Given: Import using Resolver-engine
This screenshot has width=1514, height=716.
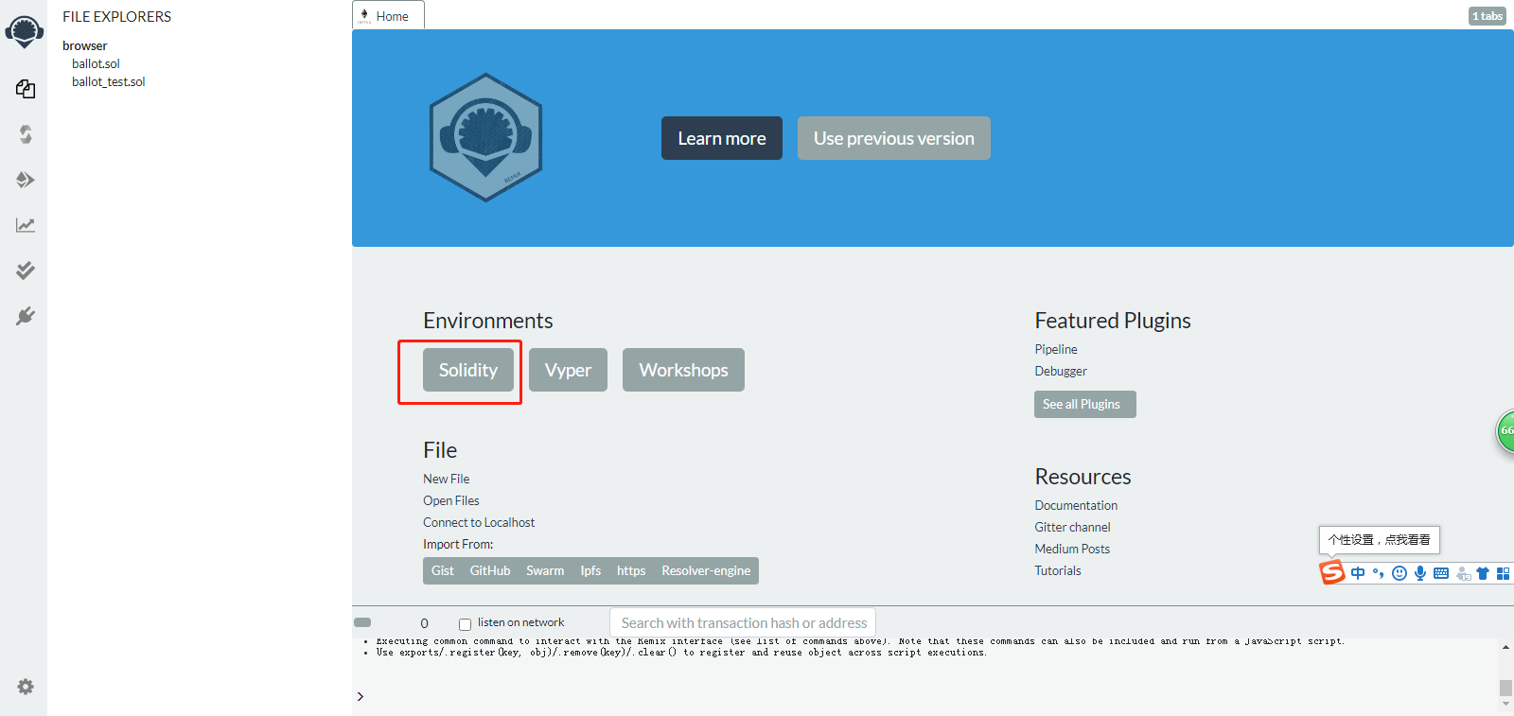Looking at the screenshot, I should [x=706, y=570].
